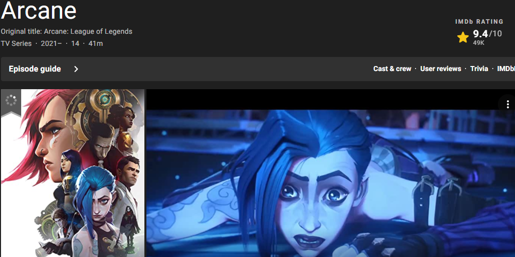This screenshot has width=515, height=257.
Task: Open the User reviews link
Action: 440,69
